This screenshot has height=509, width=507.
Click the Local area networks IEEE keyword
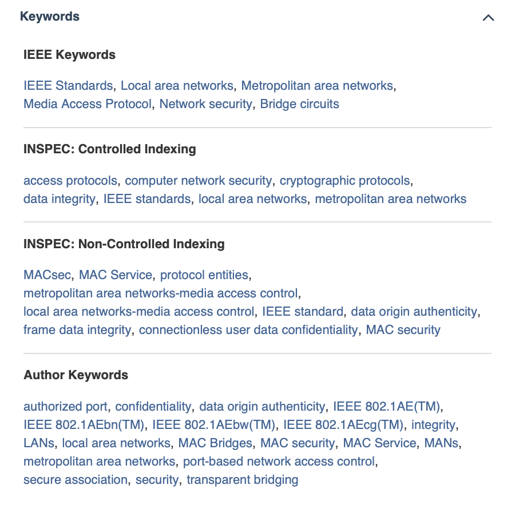176,86
